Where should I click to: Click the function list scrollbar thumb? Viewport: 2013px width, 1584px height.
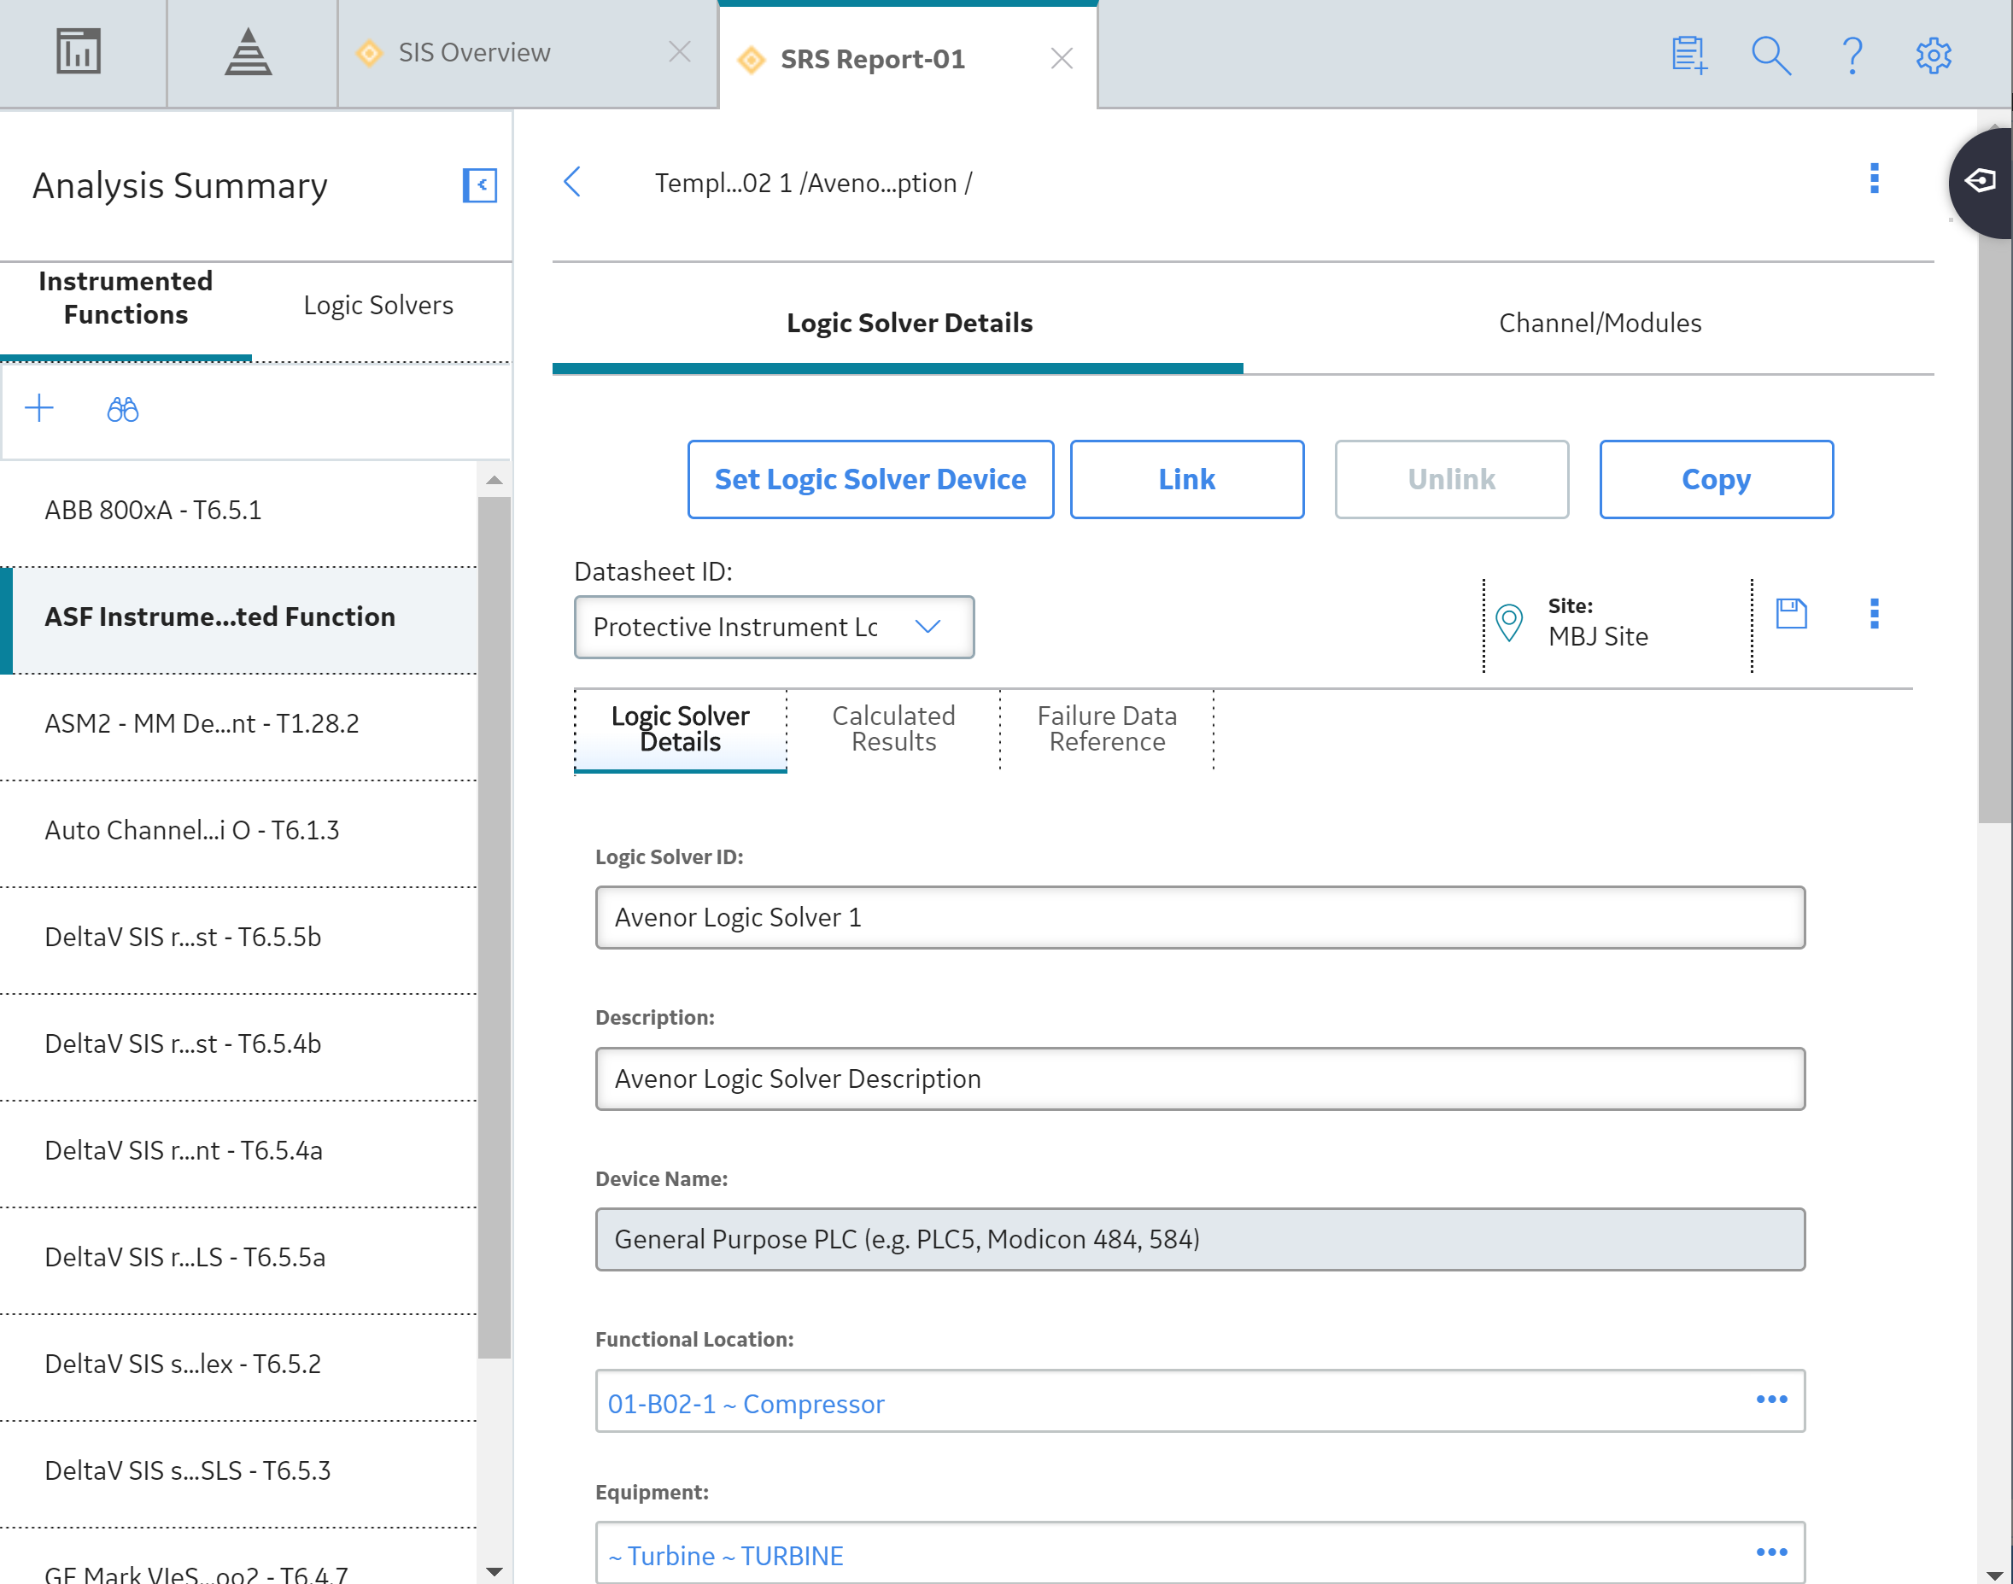point(494,927)
